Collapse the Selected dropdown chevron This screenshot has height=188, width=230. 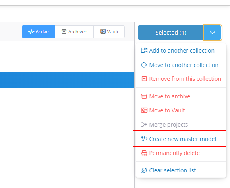(x=213, y=33)
